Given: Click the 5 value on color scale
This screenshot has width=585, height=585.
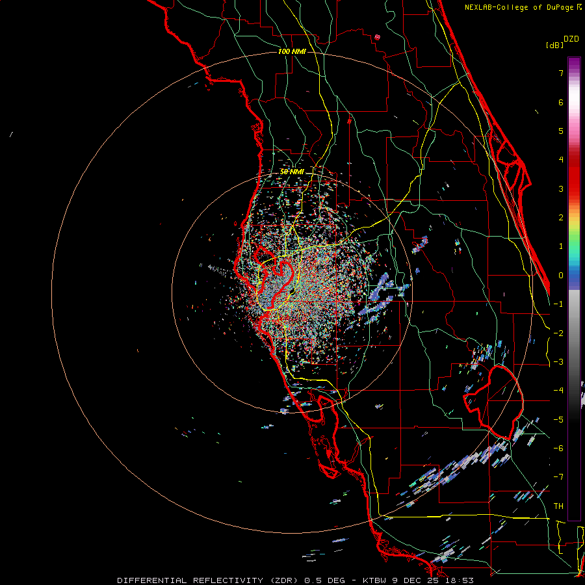Looking at the screenshot, I should point(561,131).
